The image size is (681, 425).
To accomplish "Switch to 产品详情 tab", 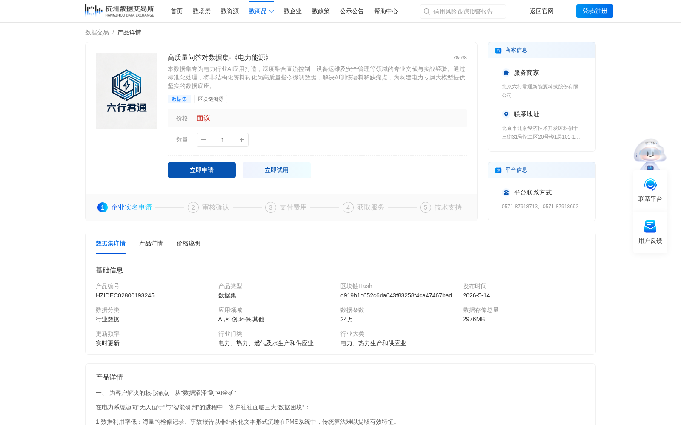I will [x=151, y=244].
